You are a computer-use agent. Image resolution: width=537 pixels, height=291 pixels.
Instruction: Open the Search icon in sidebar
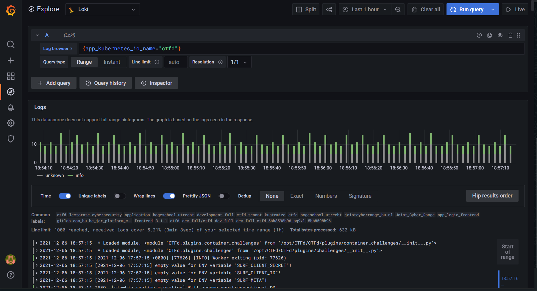tap(11, 44)
